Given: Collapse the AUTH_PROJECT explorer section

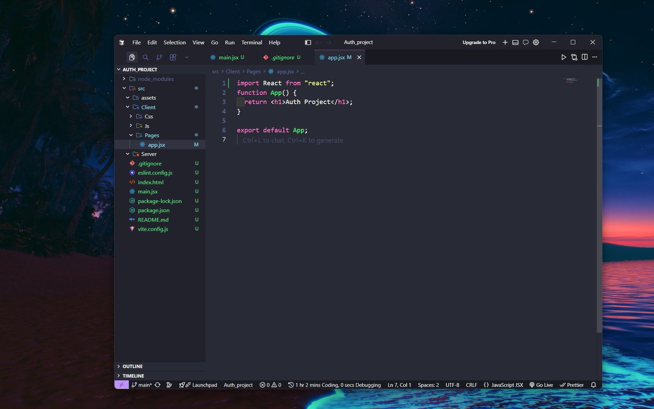Looking at the screenshot, I should tap(160, 70).
